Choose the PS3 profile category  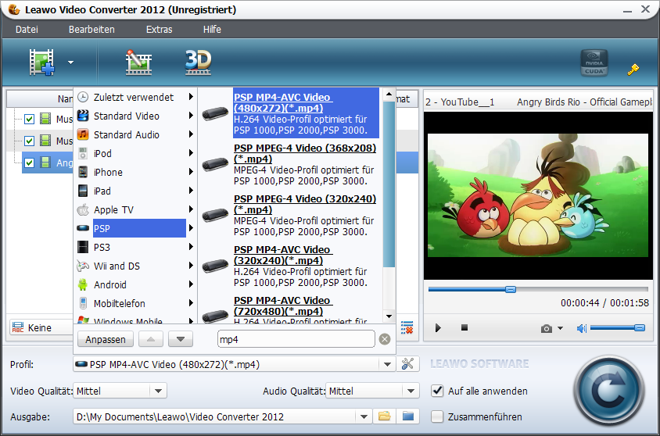pyautogui.click(x=135, y=247)
